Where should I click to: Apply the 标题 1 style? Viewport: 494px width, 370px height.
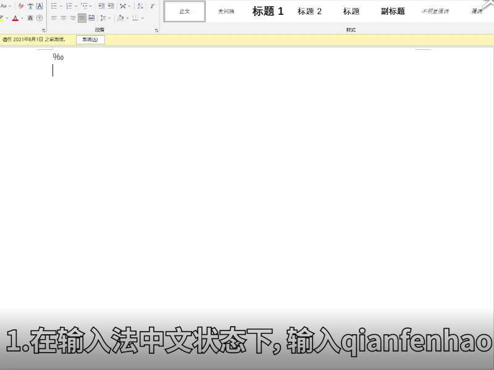point(267,10)
